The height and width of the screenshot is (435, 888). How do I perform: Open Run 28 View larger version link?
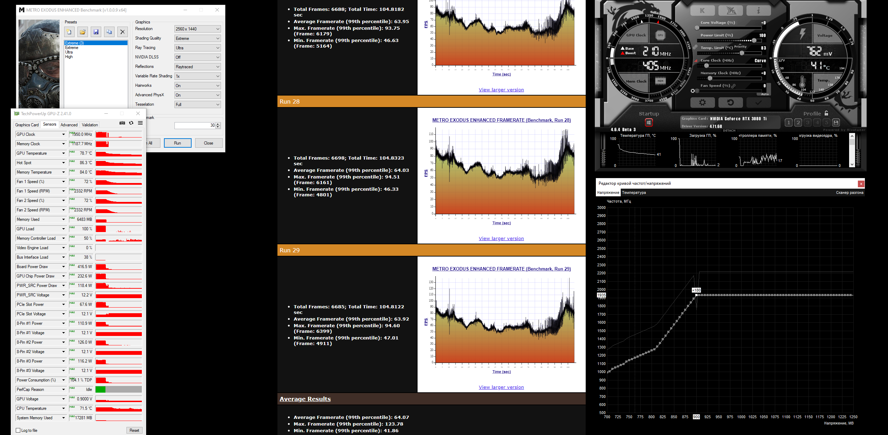[x=501, y=239]
